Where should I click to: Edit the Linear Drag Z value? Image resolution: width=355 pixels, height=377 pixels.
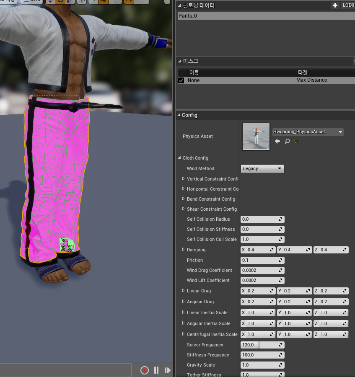(331, 291)
